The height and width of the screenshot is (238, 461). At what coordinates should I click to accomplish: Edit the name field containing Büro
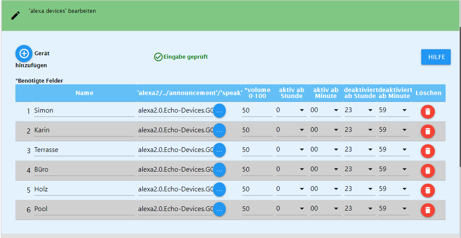pos(84,170)
